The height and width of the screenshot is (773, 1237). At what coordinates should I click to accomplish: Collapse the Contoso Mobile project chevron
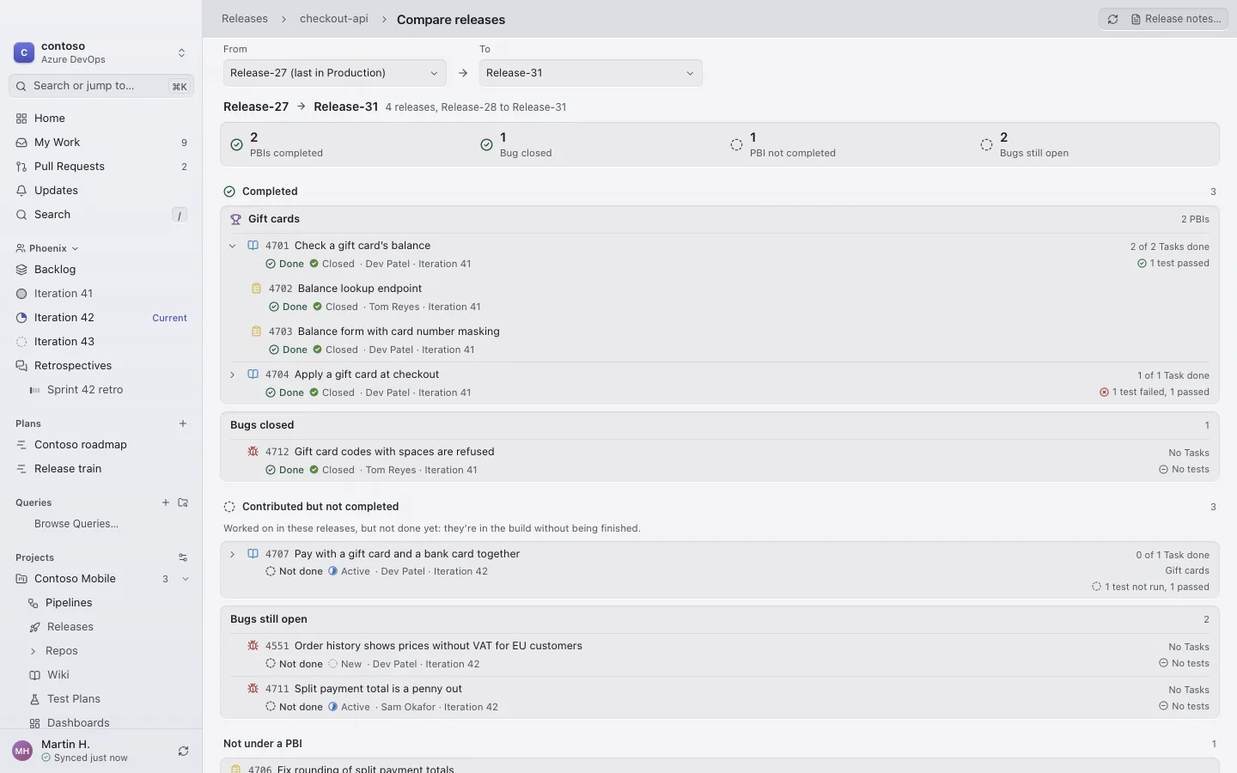pos(186,579)
